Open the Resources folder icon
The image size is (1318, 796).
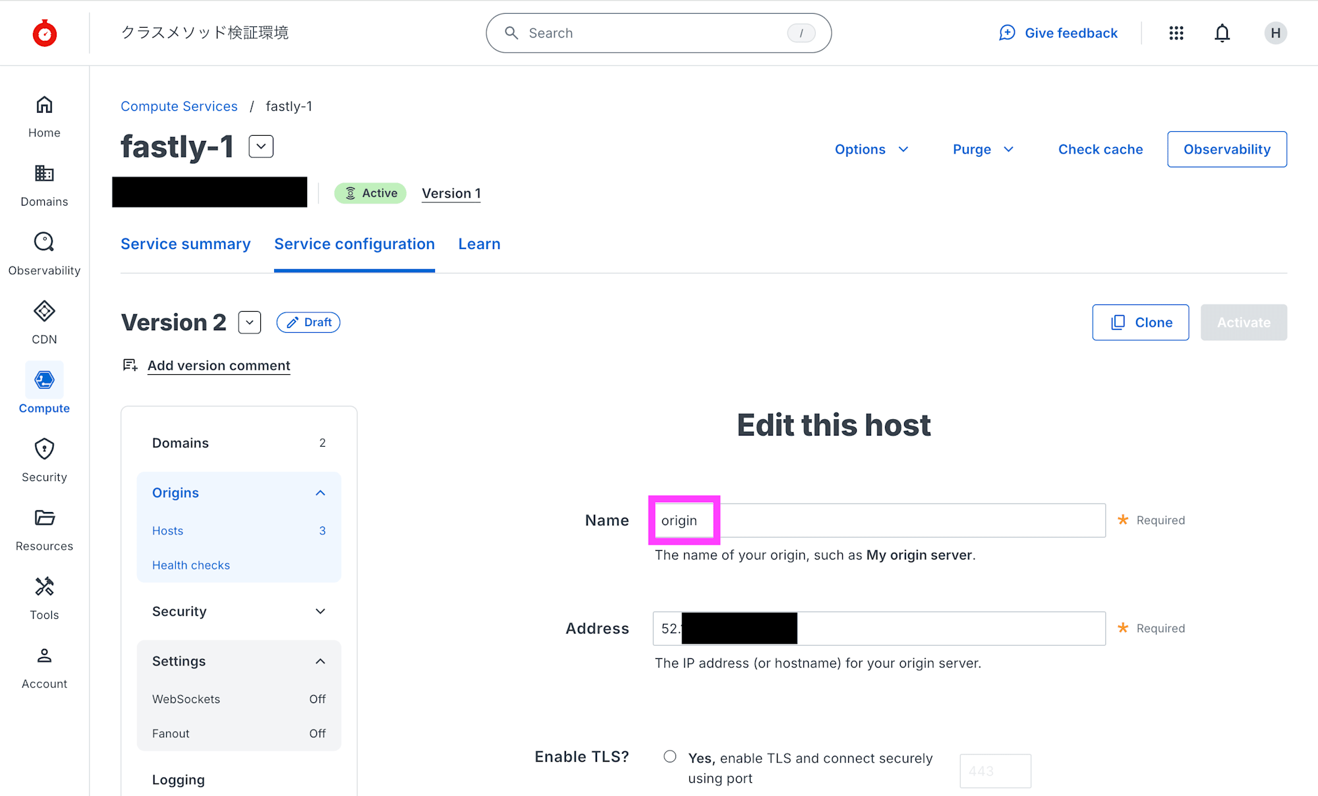pos(44,518)
